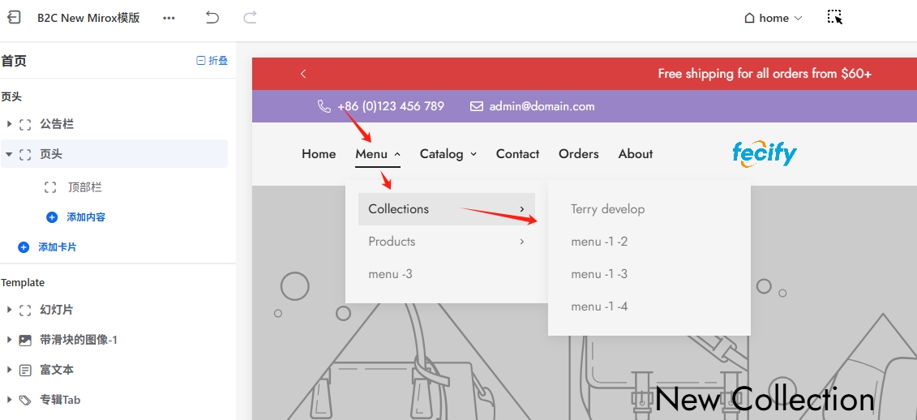The width and height of the screenshot is (917, 420).
Task: Click the phone icon in purple bar
Action: point(324,106)
